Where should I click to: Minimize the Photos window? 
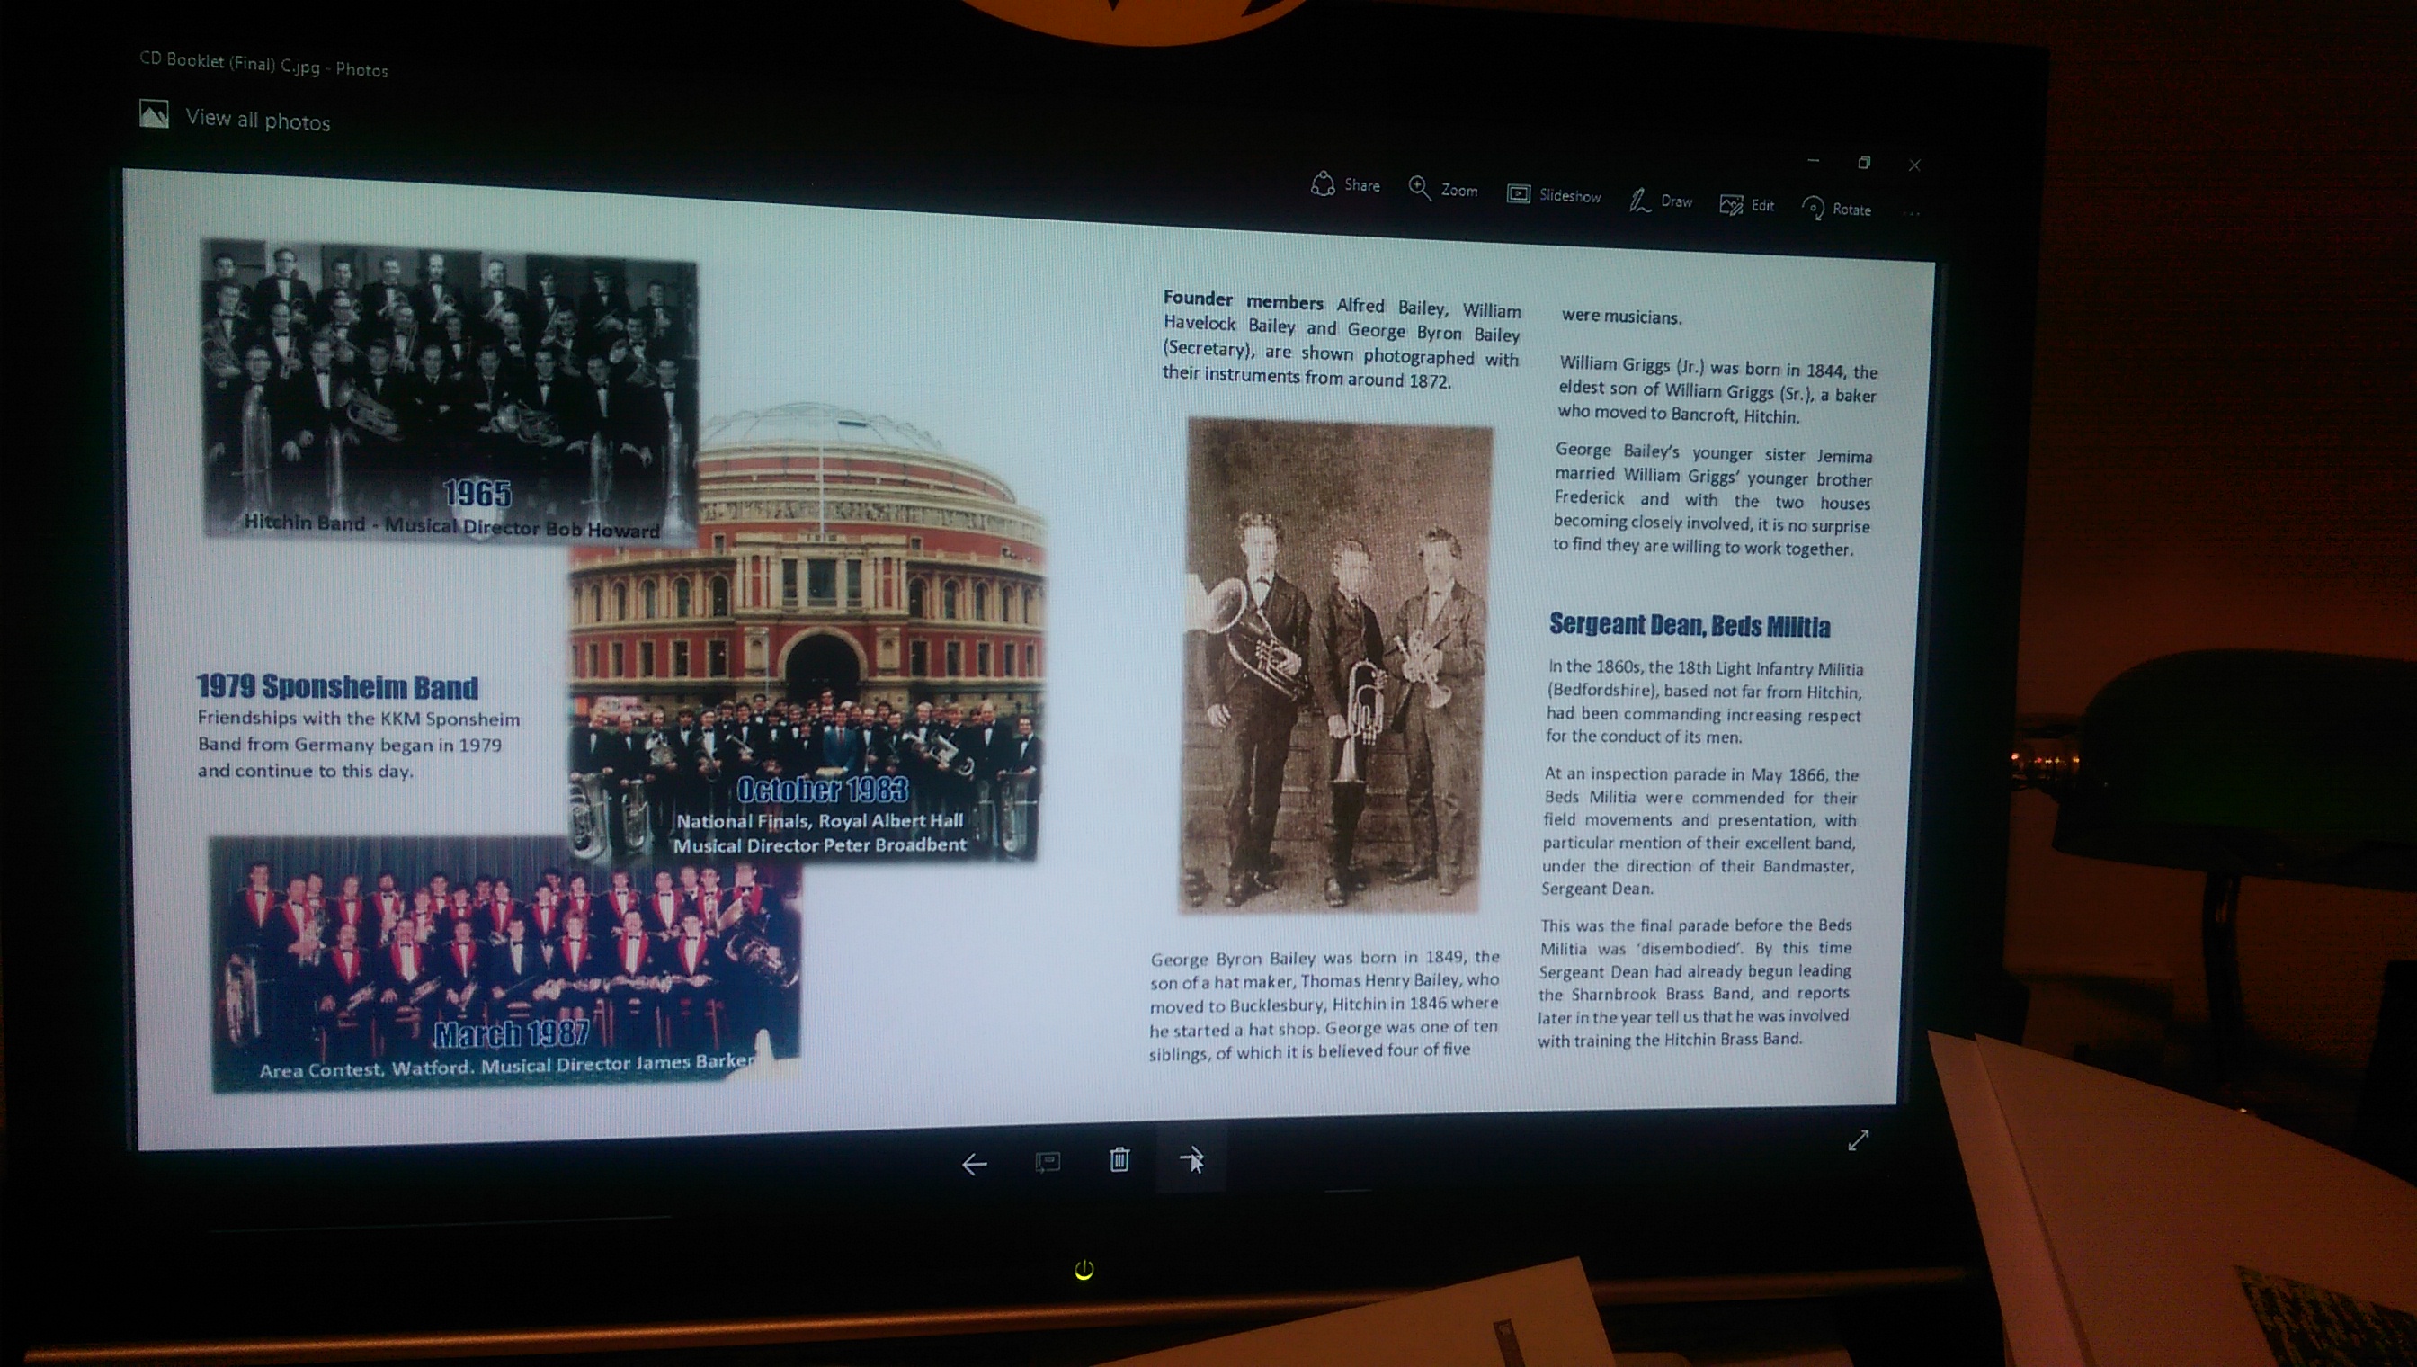(1814, 161)
